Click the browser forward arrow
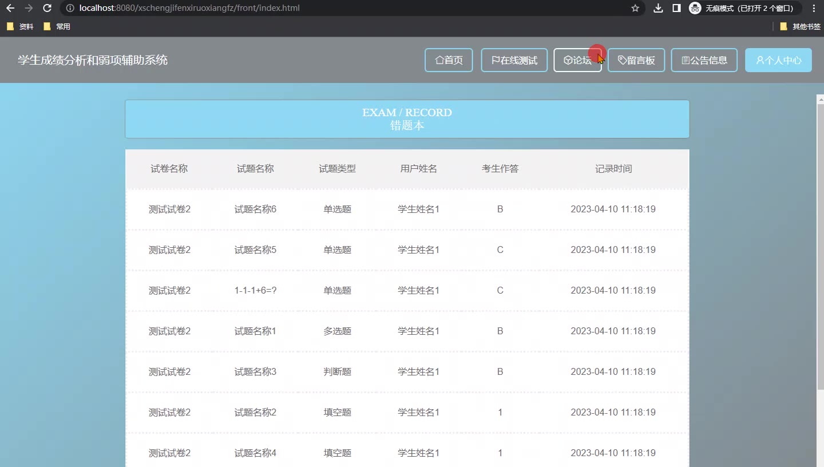Image resolution: width=824 pixels, height=467 pixels. (x=29, y=8)
